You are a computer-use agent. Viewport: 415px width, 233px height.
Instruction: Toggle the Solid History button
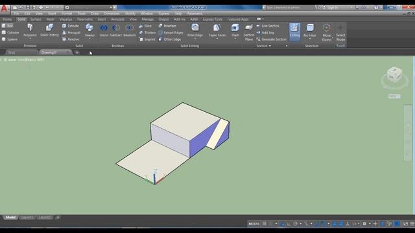49,30
